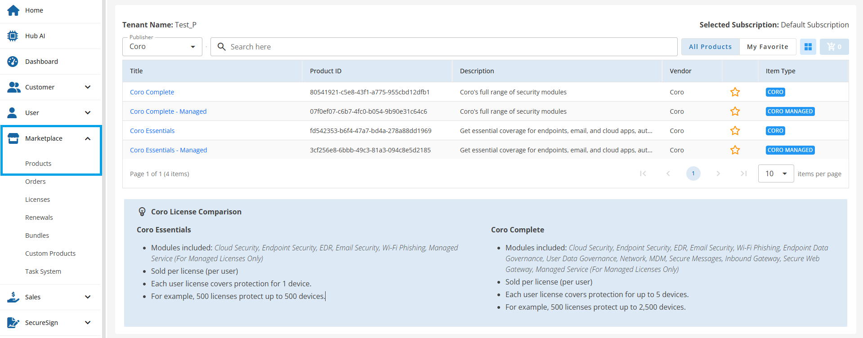The image size is (863, 338).
Task: Click the SecureSign document-pen icon
Action: [13, 323]
